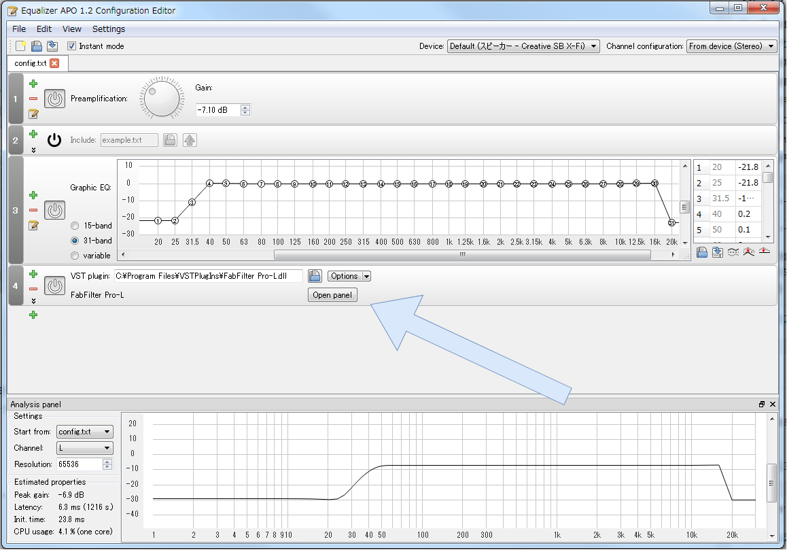Browse for the VST plugin file
The height and width of the screenshot is (550, 787).
point(315,276)
